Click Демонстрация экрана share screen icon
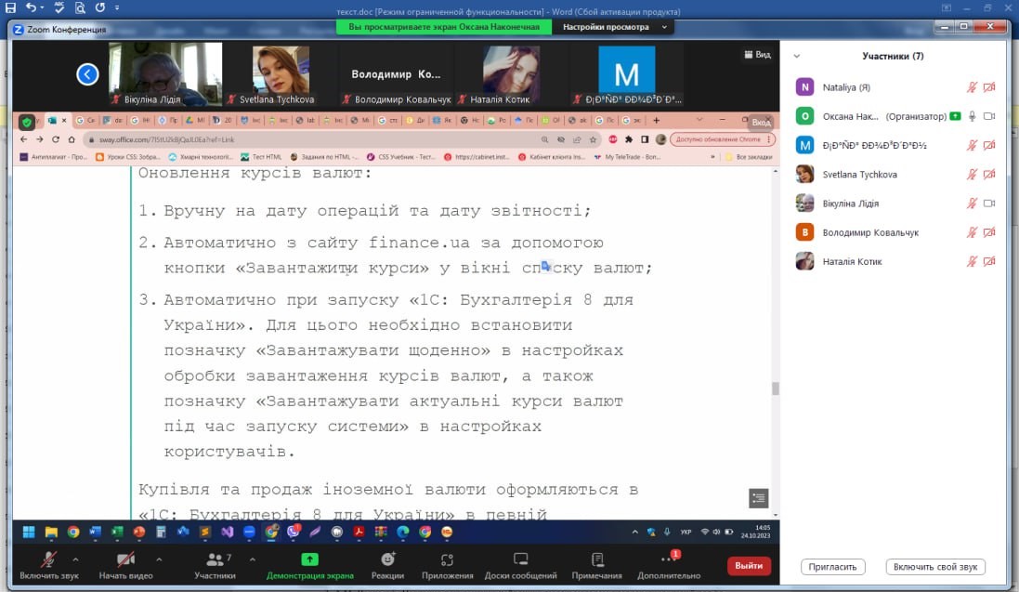Screen dimensions: 1019x592 (x=309, y=559)
